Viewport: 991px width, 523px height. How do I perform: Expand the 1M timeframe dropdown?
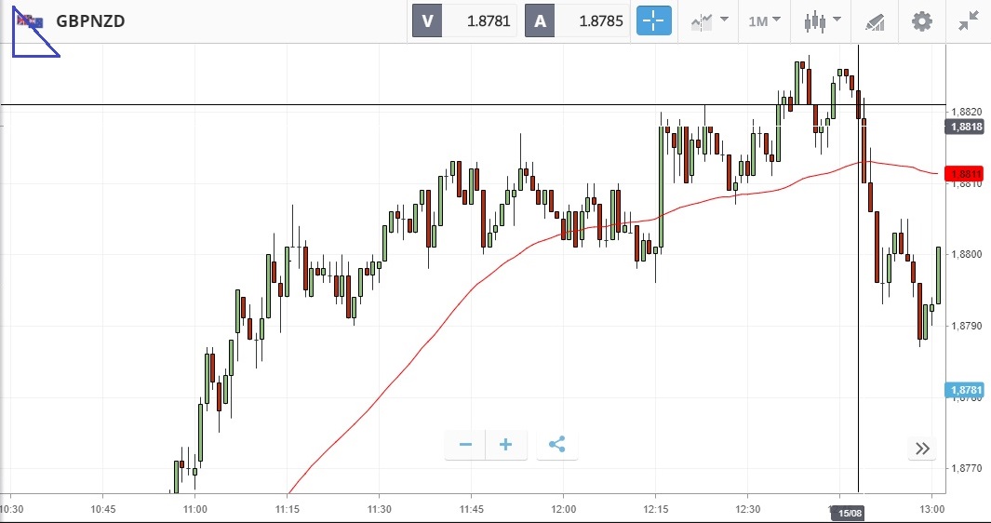click(764, 20)
